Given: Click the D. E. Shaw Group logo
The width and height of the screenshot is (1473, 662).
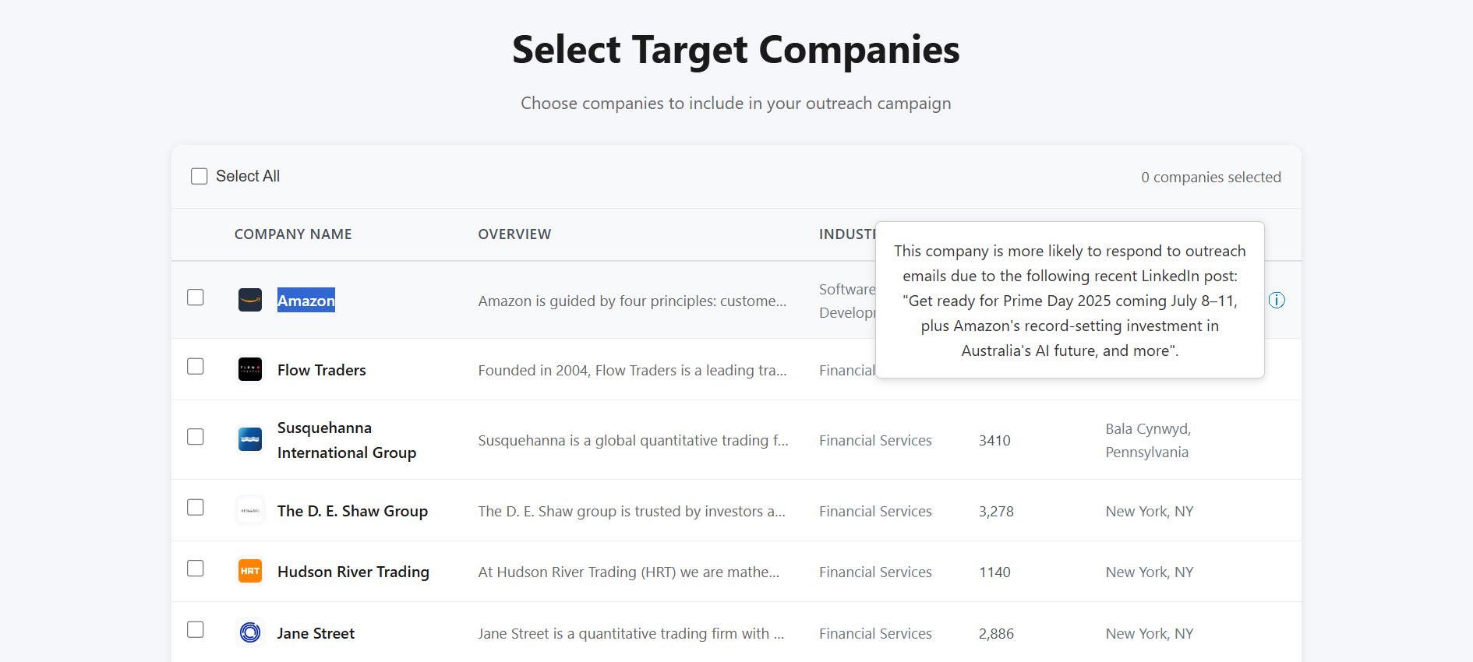Looking at the screenshot, I should [x=250, y=511].
